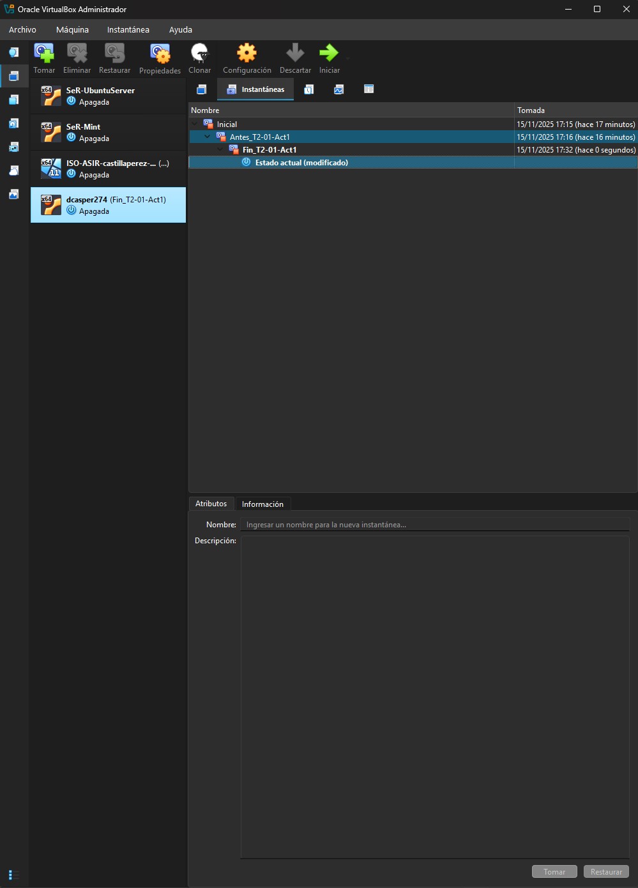
Task: Collapse the Antes_T2-01-Act1 snapshot node
Action: tap(208, 137)
